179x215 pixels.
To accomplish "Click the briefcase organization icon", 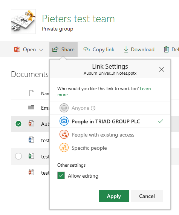I will pos(64,121).
